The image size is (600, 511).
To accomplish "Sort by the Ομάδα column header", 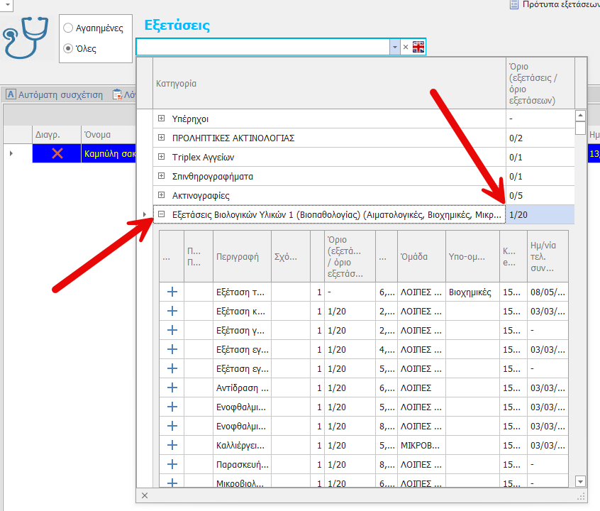I will pyautogui.click(x=422, y=257).
